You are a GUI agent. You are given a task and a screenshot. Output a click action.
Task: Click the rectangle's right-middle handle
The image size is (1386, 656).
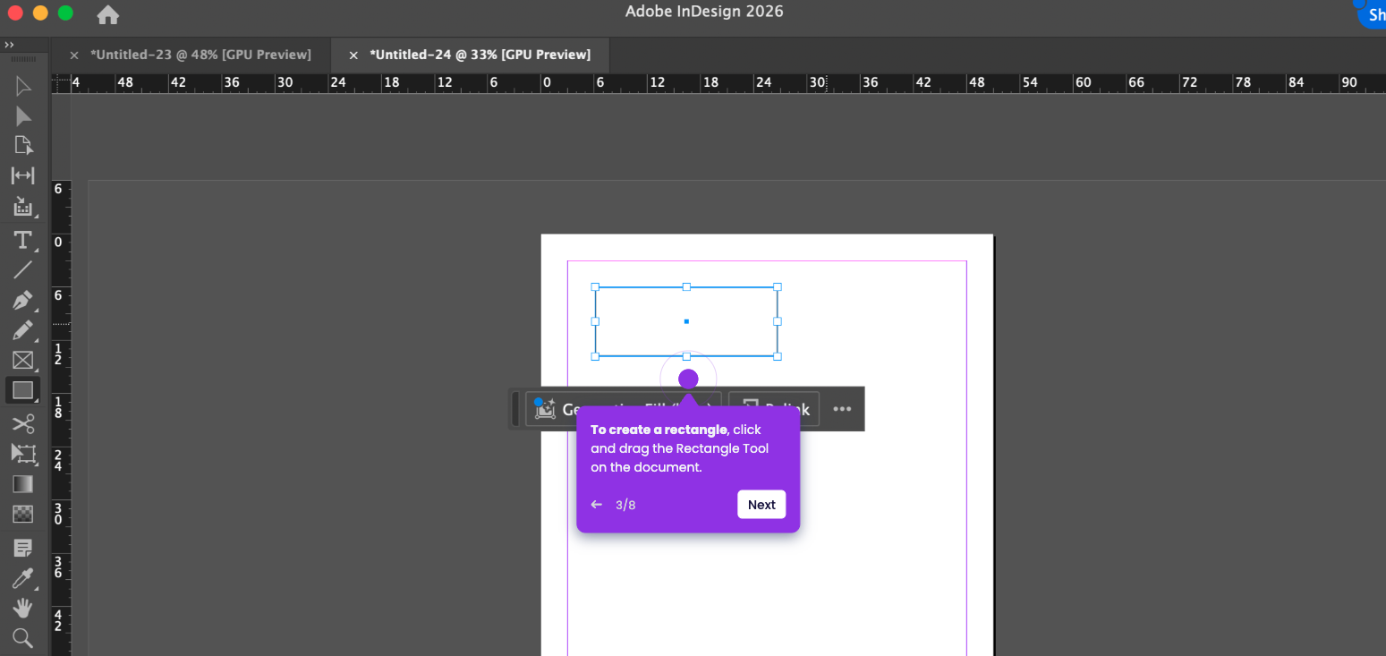(x=778, y=321)
